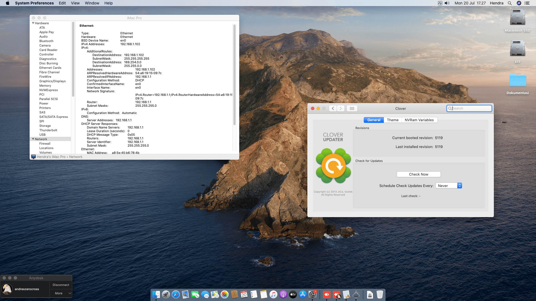Open the Window menu
Screen dimensions: 536x301
point(92,3)
